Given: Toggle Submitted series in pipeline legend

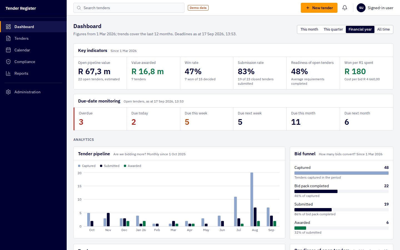Looking at the screenshot, I should coord(110,166).
